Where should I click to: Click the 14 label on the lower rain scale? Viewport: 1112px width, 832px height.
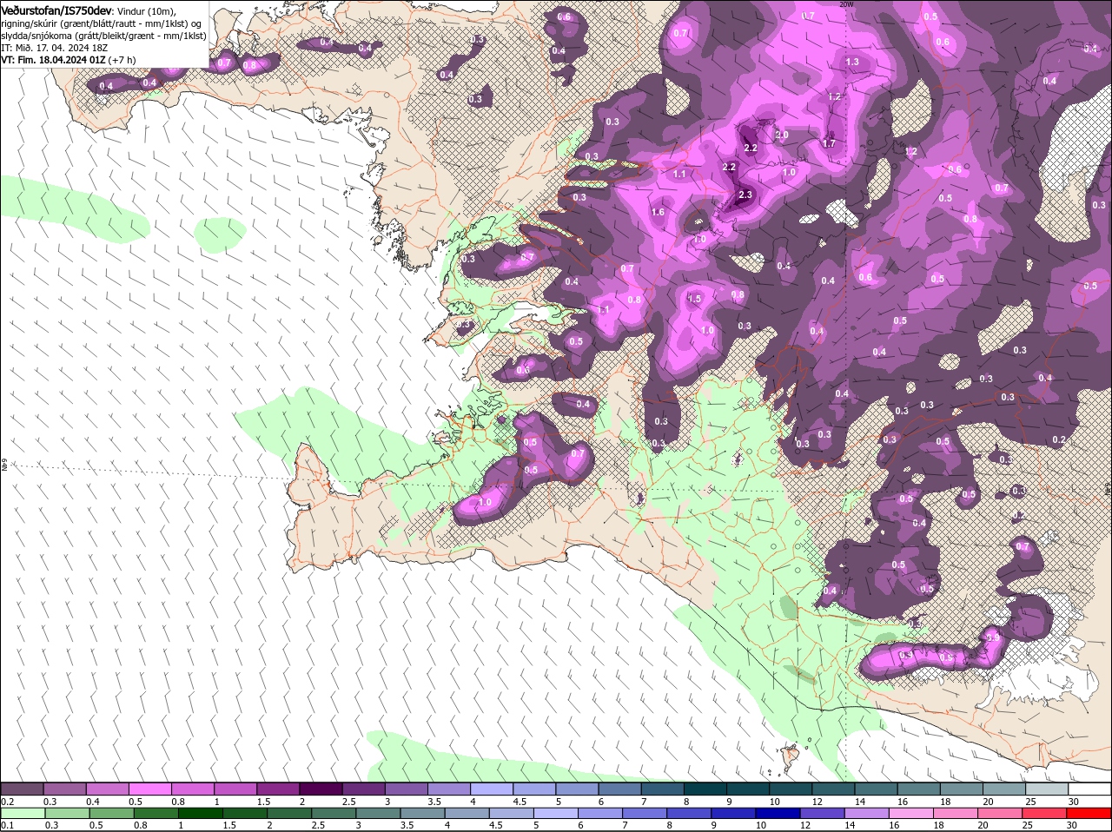[x=849, y=825]
